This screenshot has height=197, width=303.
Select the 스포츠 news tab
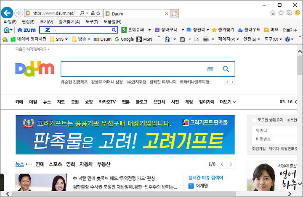(55, 164)
